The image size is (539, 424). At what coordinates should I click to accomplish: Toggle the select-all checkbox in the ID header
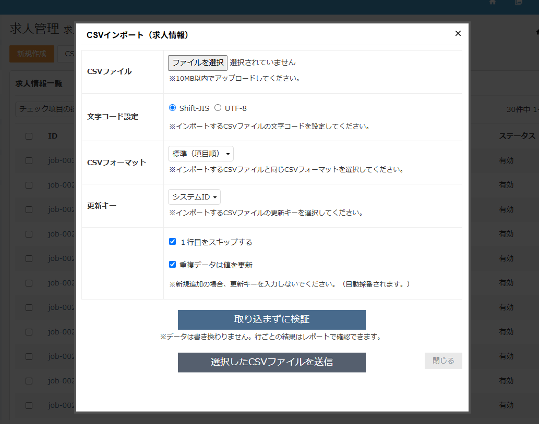(29, 136)
